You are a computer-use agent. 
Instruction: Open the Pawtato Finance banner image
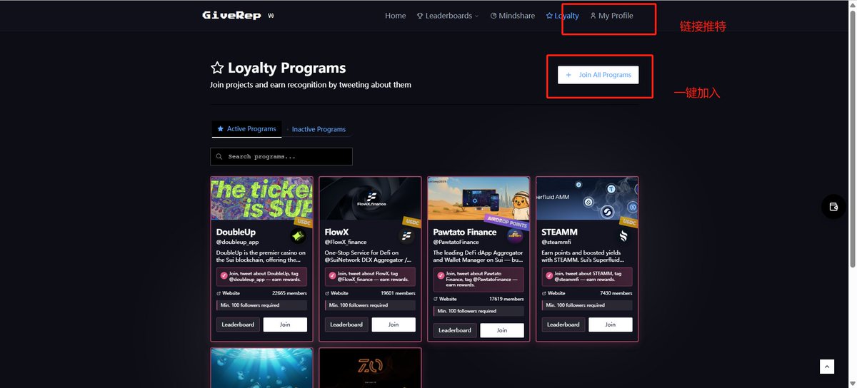click(478, 198)
